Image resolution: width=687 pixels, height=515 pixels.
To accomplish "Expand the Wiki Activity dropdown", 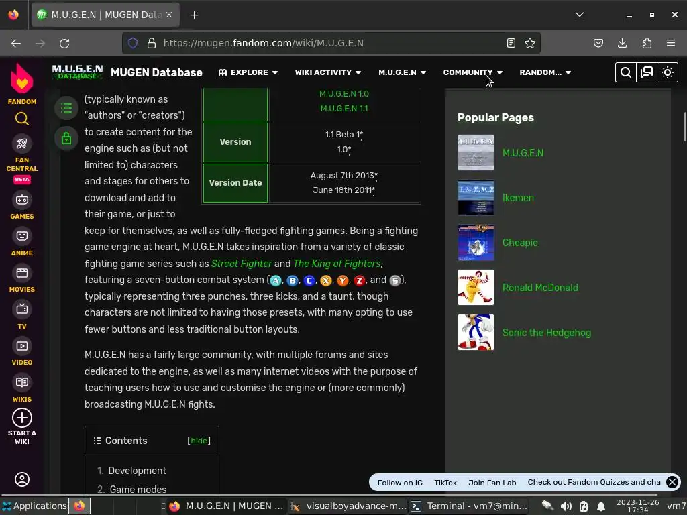I will 327,72.
